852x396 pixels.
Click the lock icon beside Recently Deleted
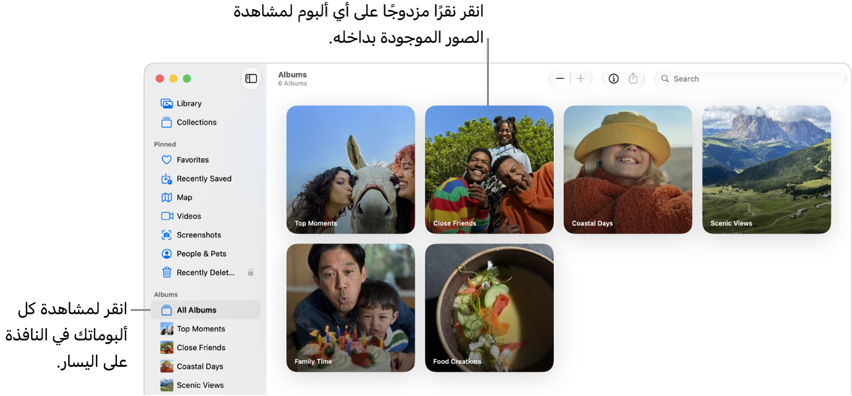(250, 272)
